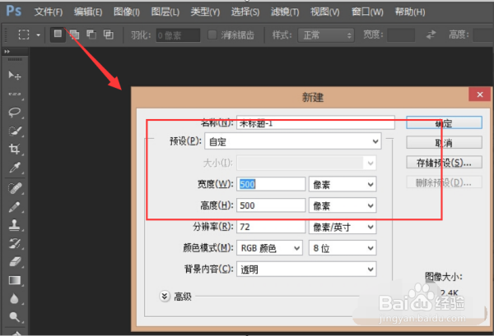Select the Lasso tool

pyautogui.click(x=15, y=113)
